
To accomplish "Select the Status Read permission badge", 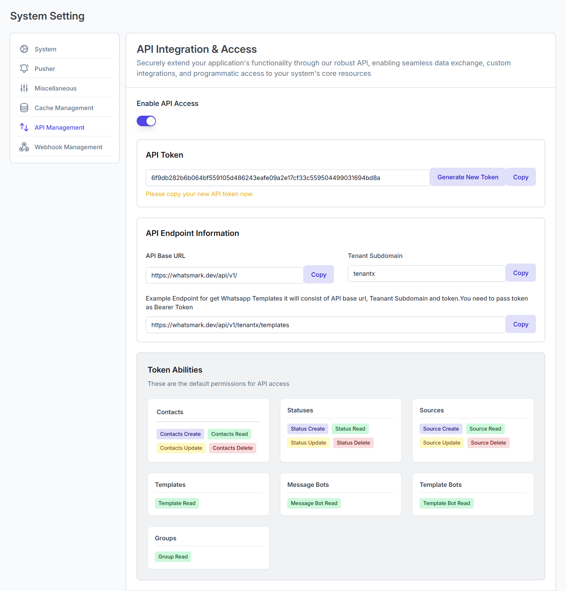I will pos(350,428).
